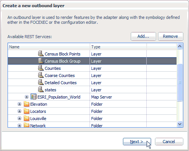189x151 pixels.
Task: Click the Louisville folder icon
Action: [x=26, y=119]
